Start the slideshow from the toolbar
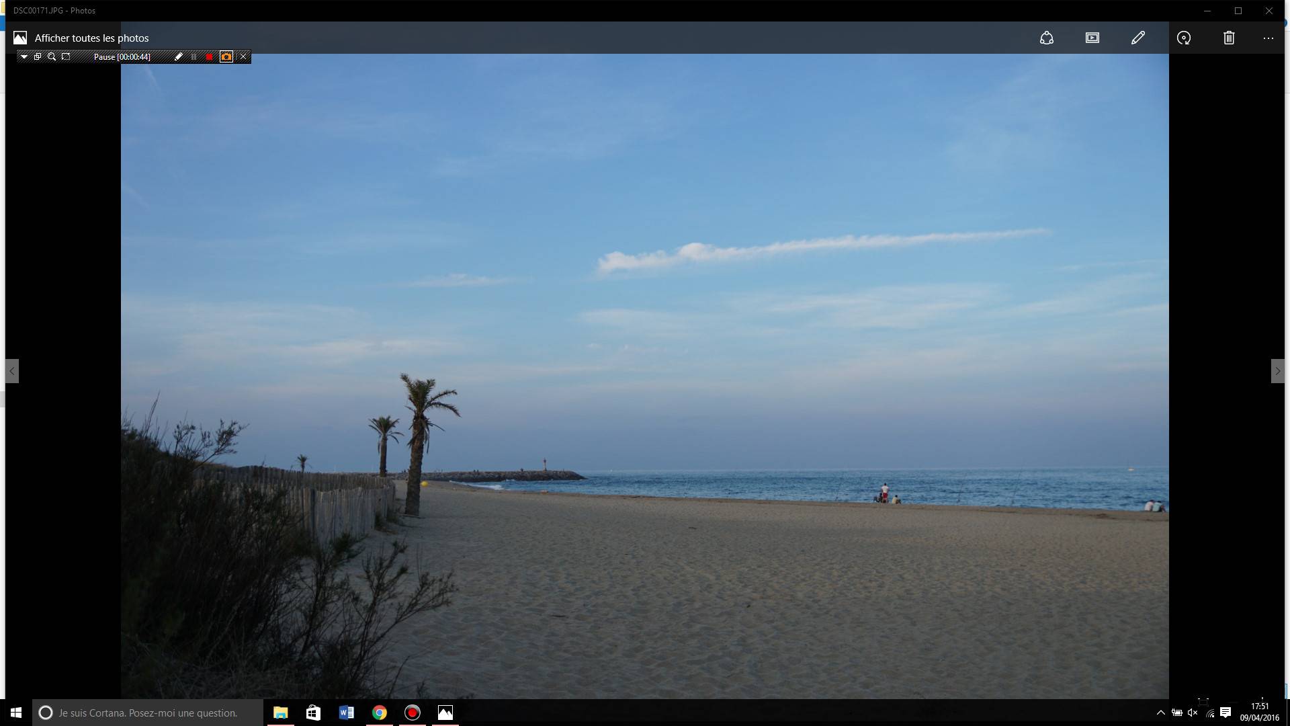 point(1092,38)
